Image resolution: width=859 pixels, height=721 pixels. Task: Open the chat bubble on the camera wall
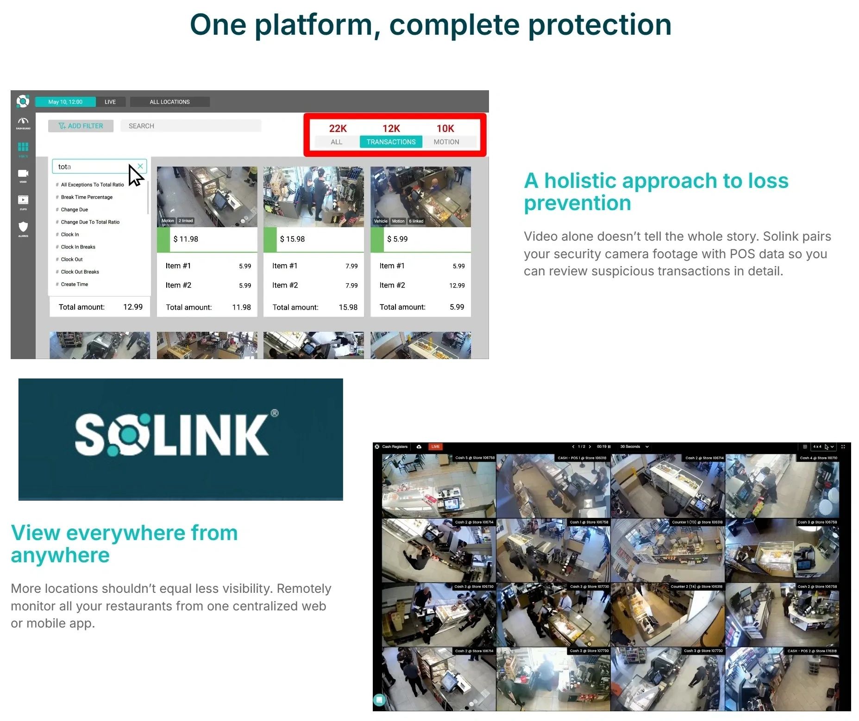click(x=379, y=700)
